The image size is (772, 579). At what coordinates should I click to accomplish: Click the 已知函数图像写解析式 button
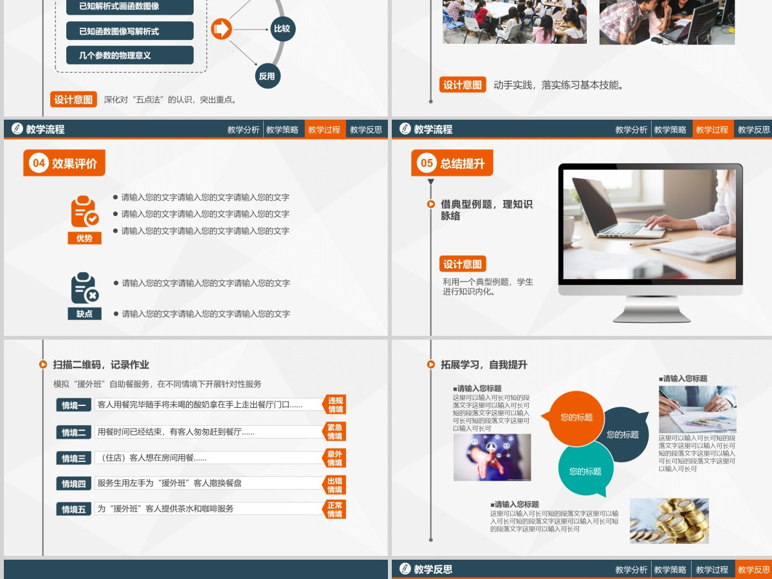[129, 31]
